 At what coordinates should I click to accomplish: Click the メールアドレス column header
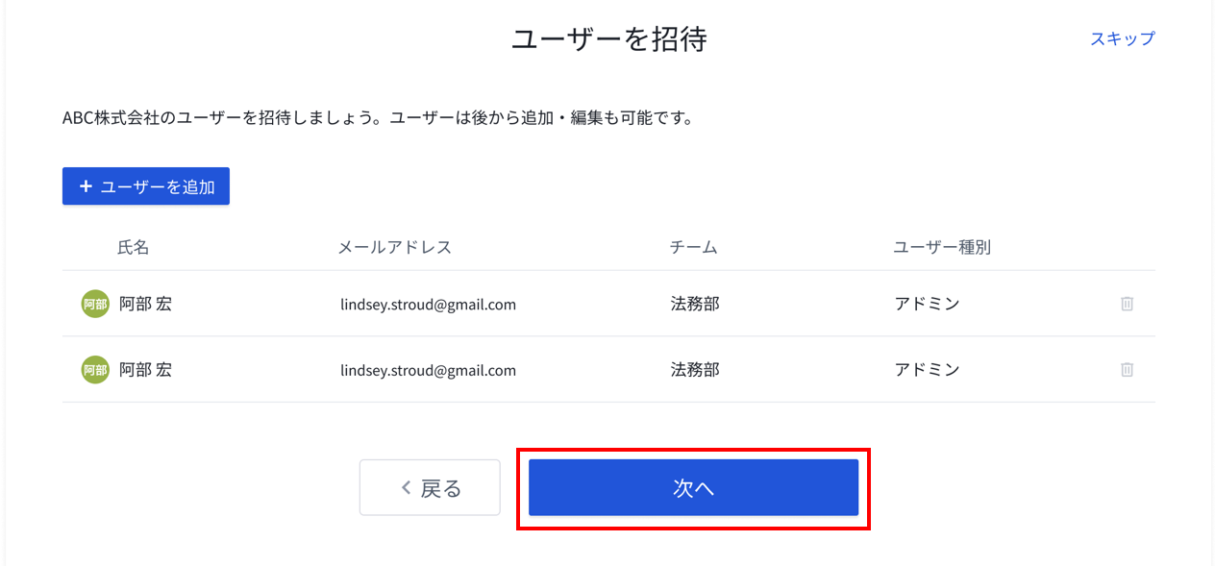395,247
